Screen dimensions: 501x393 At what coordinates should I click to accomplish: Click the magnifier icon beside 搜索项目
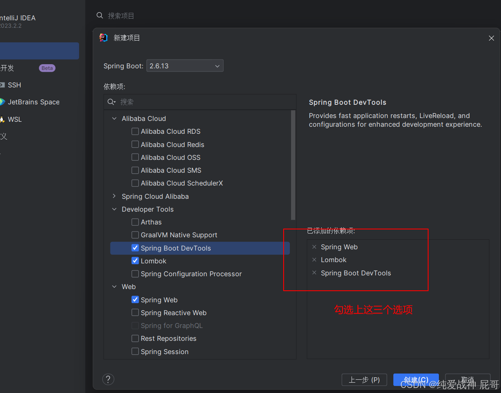pos(99,15)
